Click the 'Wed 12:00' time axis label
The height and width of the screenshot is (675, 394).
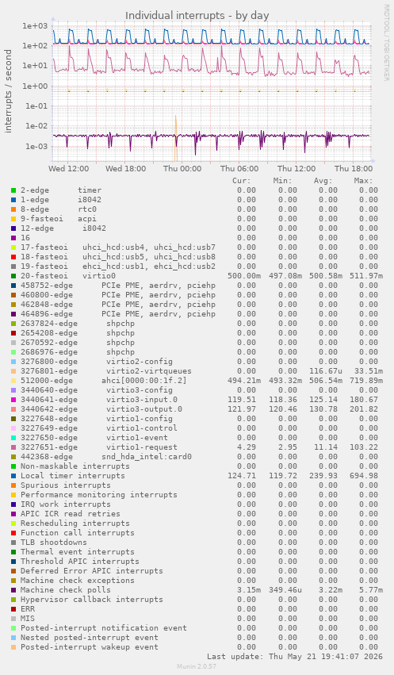(68, 169)
